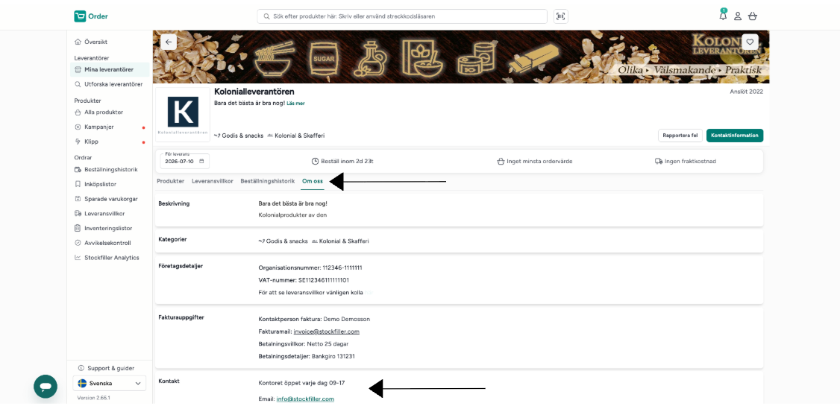Click Kolonial & Skafferi in Kategorier row
Viewport: 840px width, 406px height.
(340, 241)
